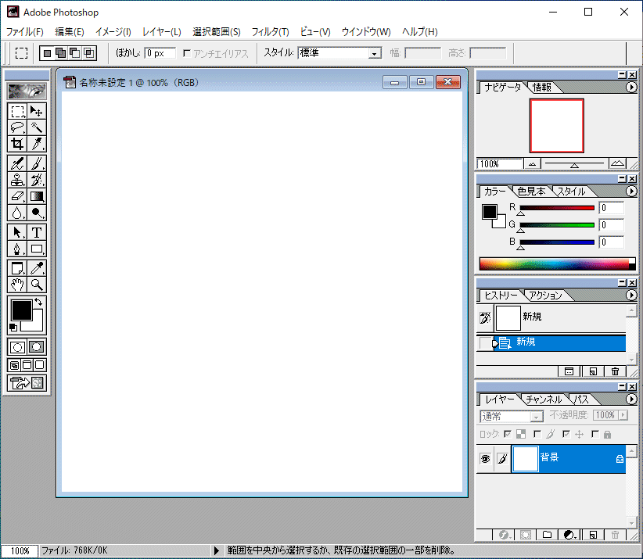Hide the 背景 layer with eye icon
This screenshot has height=559, width=643.
(484, 459)
